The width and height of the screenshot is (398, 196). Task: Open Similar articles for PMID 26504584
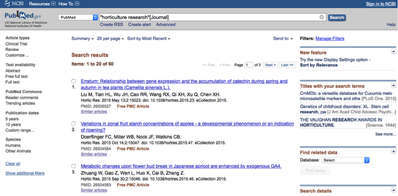tap(94, 154)
